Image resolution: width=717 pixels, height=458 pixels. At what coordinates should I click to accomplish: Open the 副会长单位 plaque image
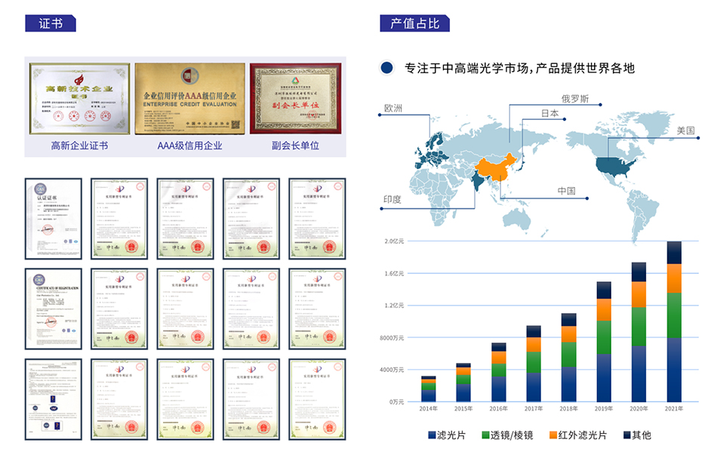click(x=295, y=98)
